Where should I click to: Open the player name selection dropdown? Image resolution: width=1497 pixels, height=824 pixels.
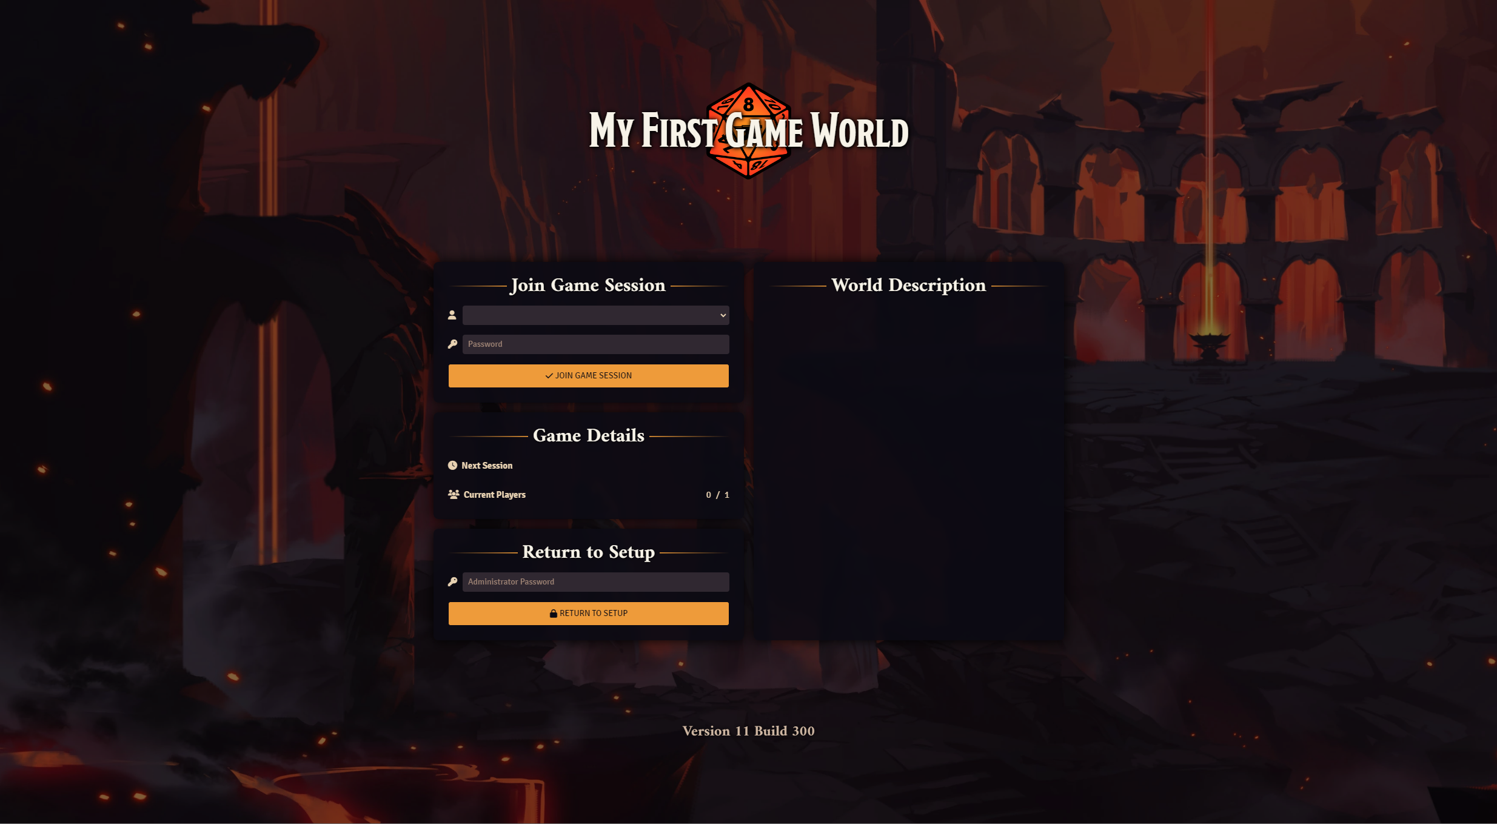tap(595, 315)
